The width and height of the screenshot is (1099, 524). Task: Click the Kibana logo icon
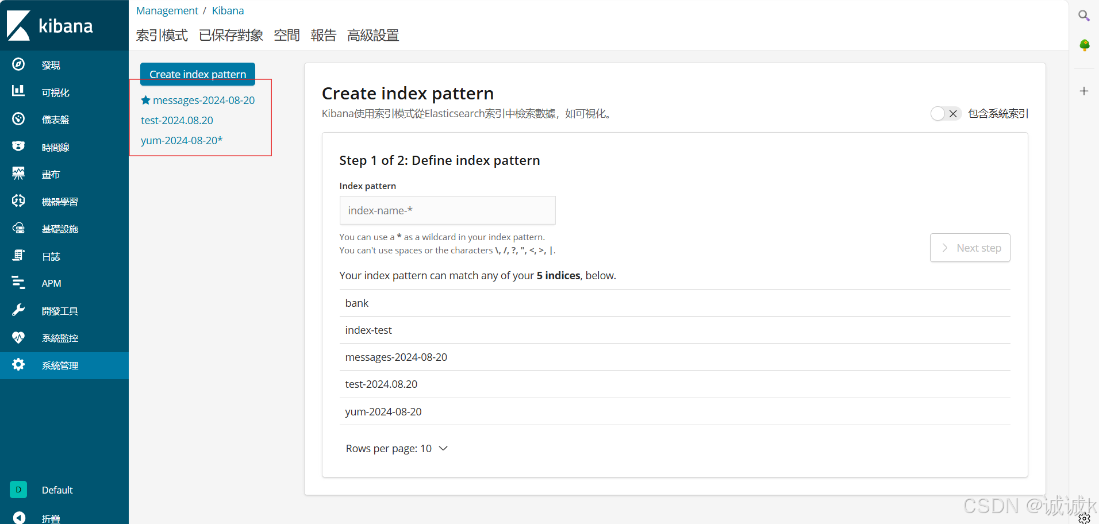pos(18,26)
